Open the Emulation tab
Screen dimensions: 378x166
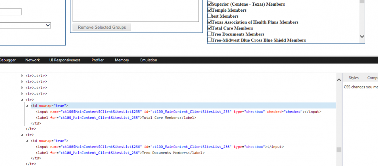pos(149,60)
